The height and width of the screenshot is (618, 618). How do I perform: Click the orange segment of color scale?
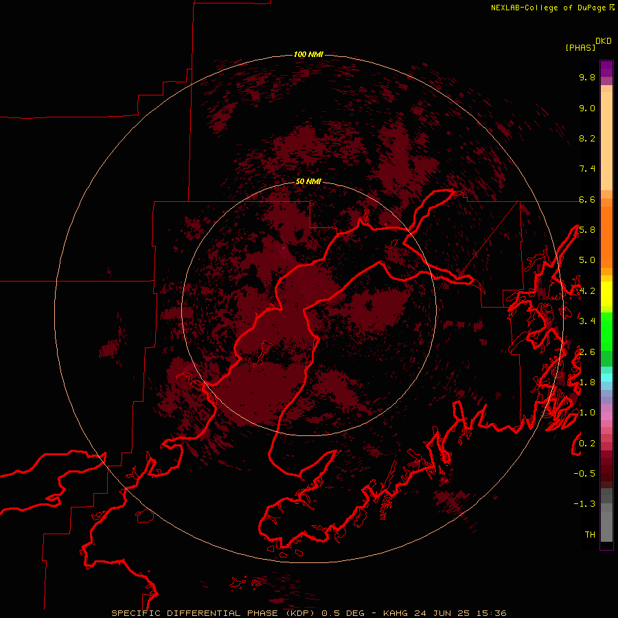[x=606, y=236]
